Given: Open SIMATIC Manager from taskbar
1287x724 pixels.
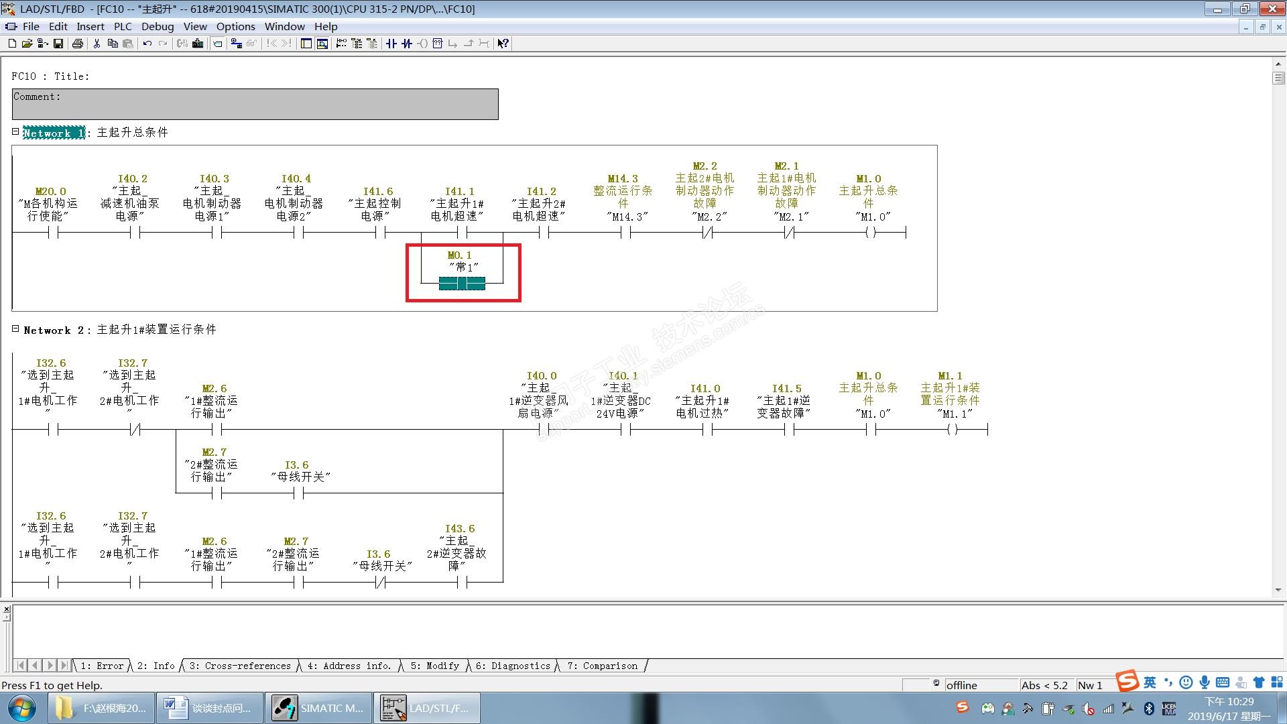Looking at the screenshot, I should pos(318,708).
